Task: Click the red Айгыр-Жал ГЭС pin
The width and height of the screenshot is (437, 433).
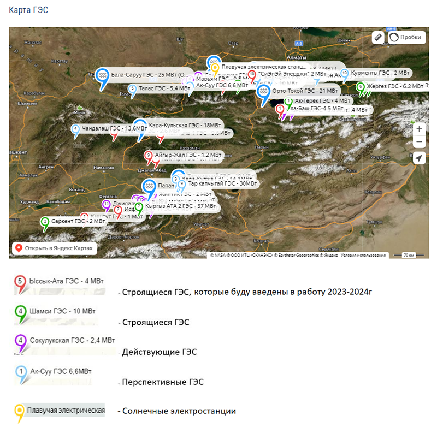Action: click(x=148, y=155)
